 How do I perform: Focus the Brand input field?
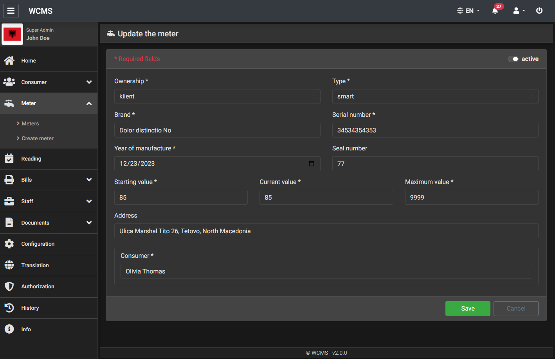point(217,130)
